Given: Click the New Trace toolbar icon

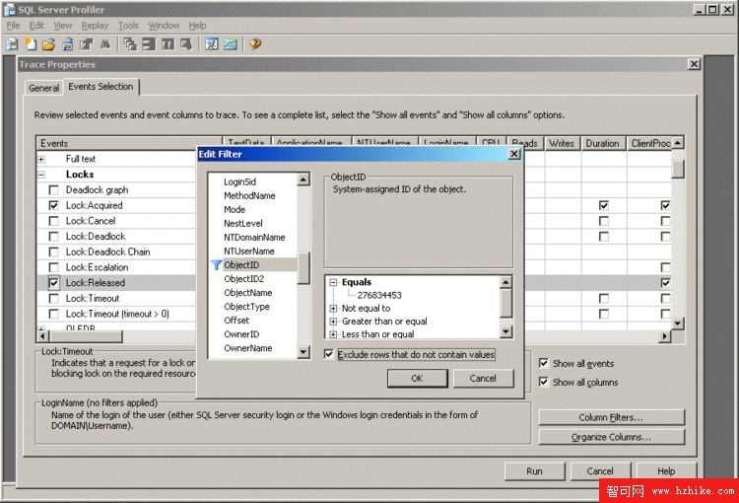Looking at the screenshot, I should [x=12, y=44].
